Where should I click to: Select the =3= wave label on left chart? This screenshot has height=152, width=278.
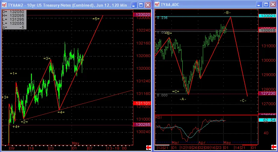(x=47, y=58)
